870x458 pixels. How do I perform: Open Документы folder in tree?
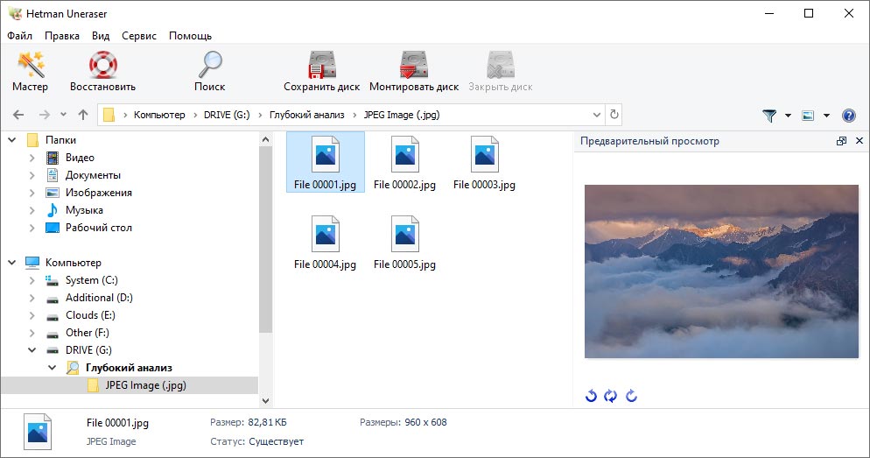pyautogui.click(x=93, y=175)
